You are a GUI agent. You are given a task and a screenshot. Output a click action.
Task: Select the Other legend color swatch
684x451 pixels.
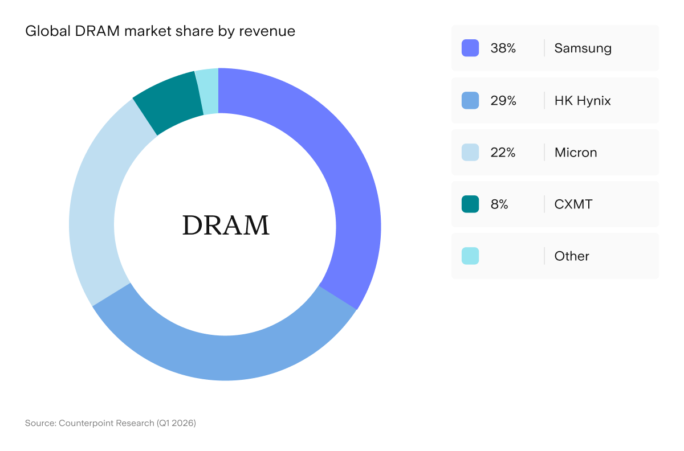470,256
